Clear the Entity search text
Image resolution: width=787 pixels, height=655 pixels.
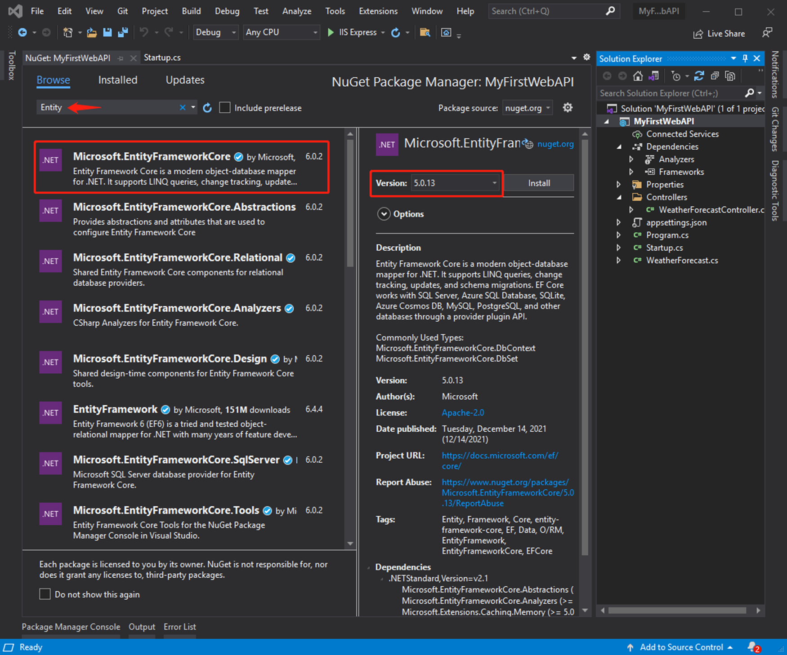(183, 107)
